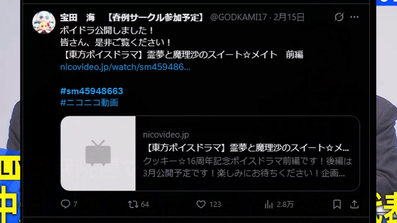The image size is (397, 223).
Task: Bookmark this tweet
Action: pyautogui.click(x=337, y=204)
